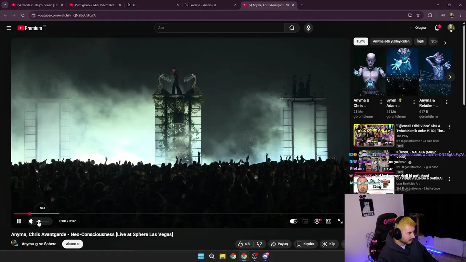Open Chrome media controls icon
The image size is (466, 262).
[x=443, y=15]
